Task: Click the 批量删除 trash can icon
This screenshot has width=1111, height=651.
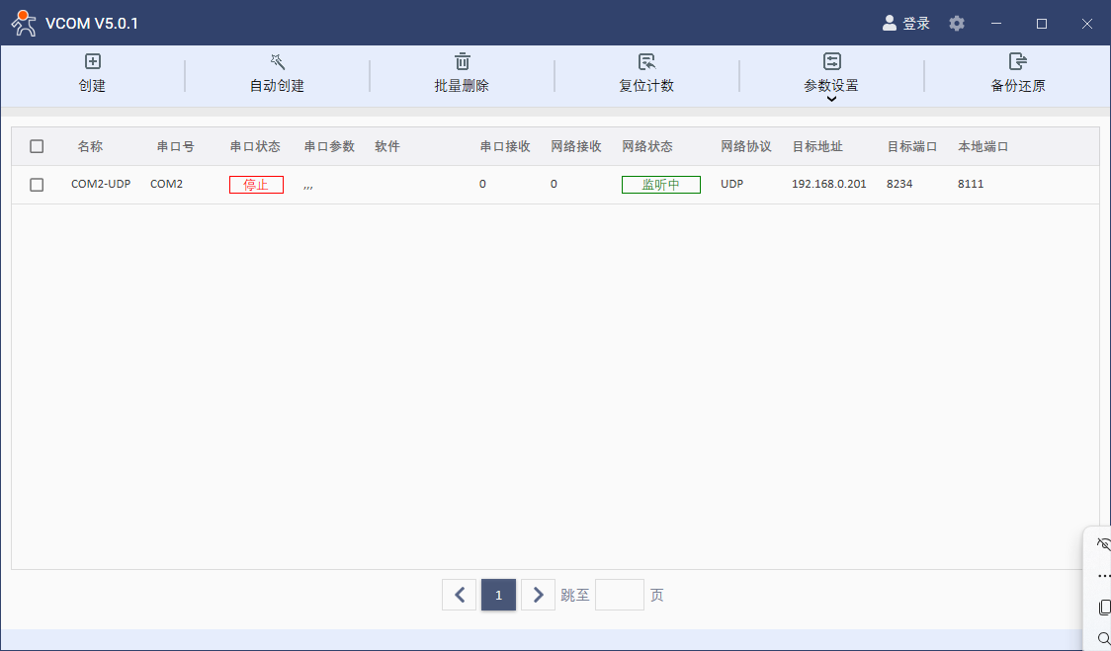Action: coord(462,62)
